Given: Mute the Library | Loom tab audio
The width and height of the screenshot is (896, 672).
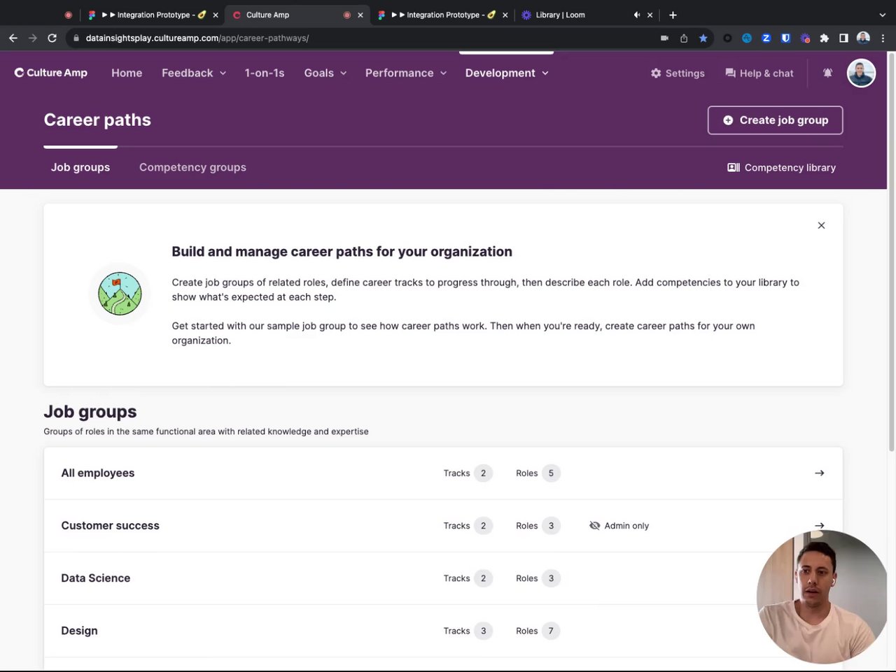Looking at the screenshot, I should (636, 15).
